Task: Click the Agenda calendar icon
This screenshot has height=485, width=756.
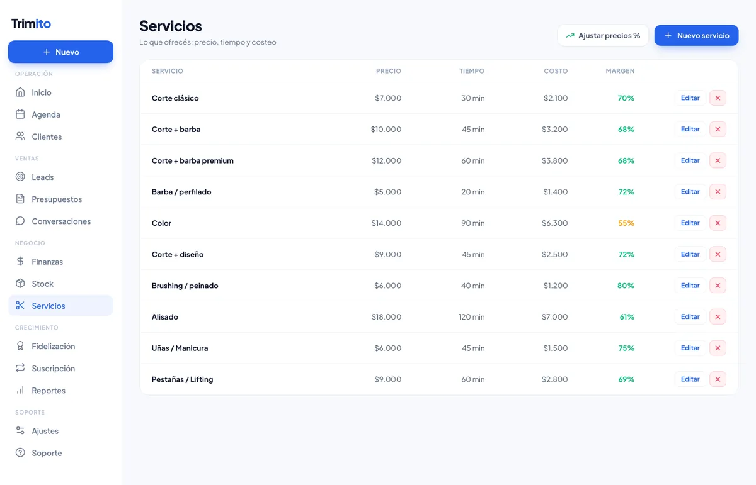Action: (x=20, y=114)
